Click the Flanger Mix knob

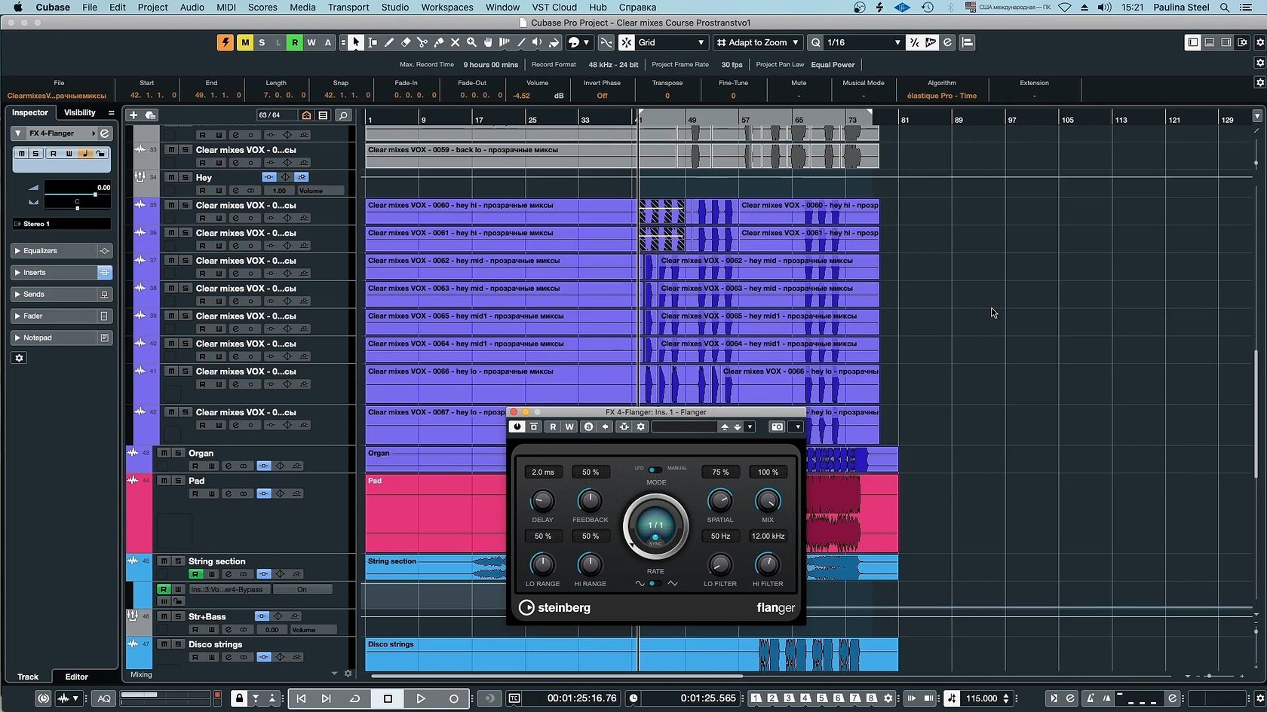click(x=768, y=501)
